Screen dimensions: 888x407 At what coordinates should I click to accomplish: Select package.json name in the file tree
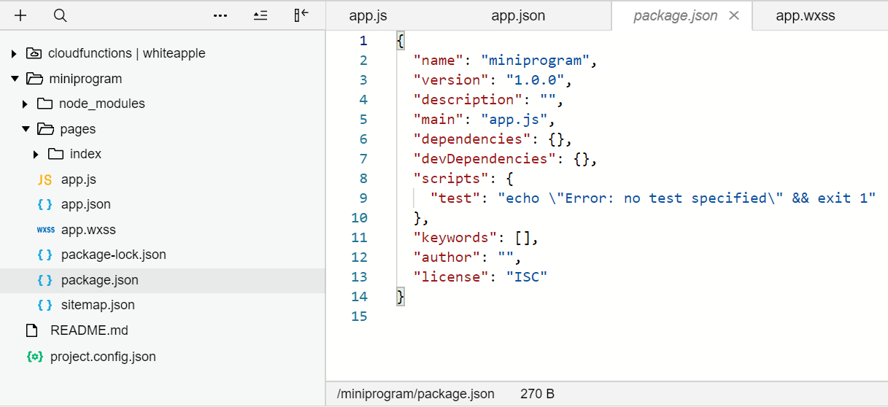100,280
